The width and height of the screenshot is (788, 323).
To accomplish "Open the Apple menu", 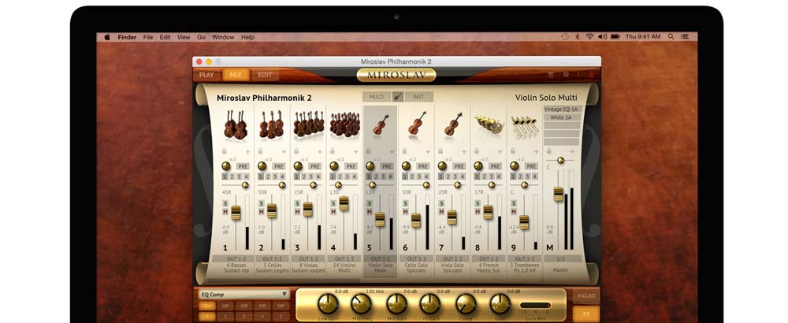I will pos(107,37).
